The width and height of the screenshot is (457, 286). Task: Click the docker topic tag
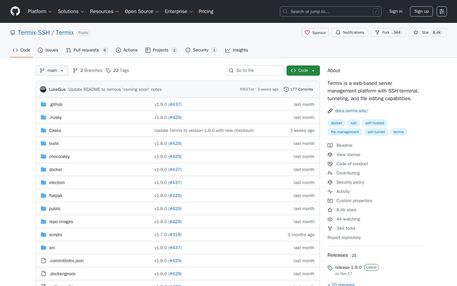click(x=336, y=123)
